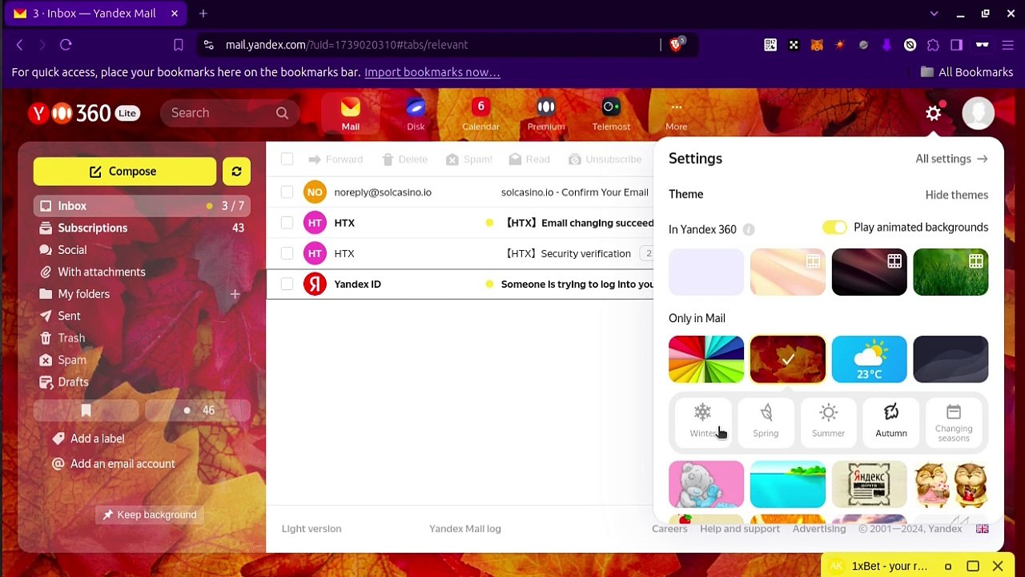Switch to the Inbox — Yandex Mail browser tab
1025x577 pixels.
tap(95, 14)
